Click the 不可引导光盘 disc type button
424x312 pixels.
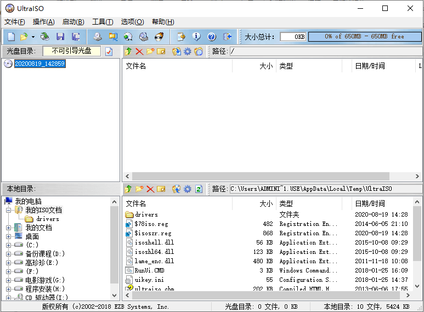coord(72,51)
